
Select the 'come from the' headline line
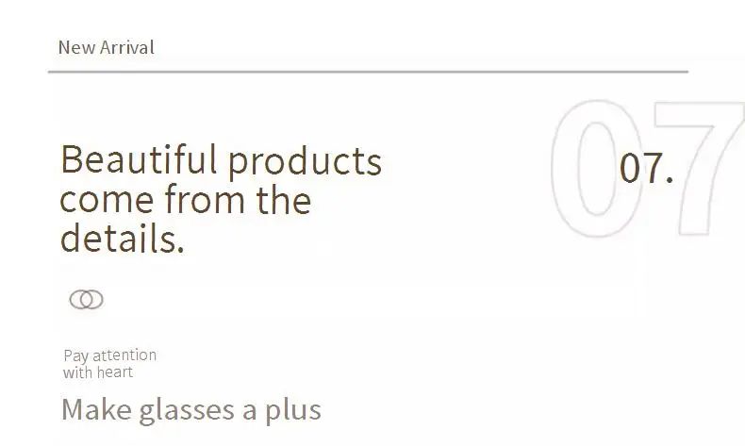click(186, 200)
